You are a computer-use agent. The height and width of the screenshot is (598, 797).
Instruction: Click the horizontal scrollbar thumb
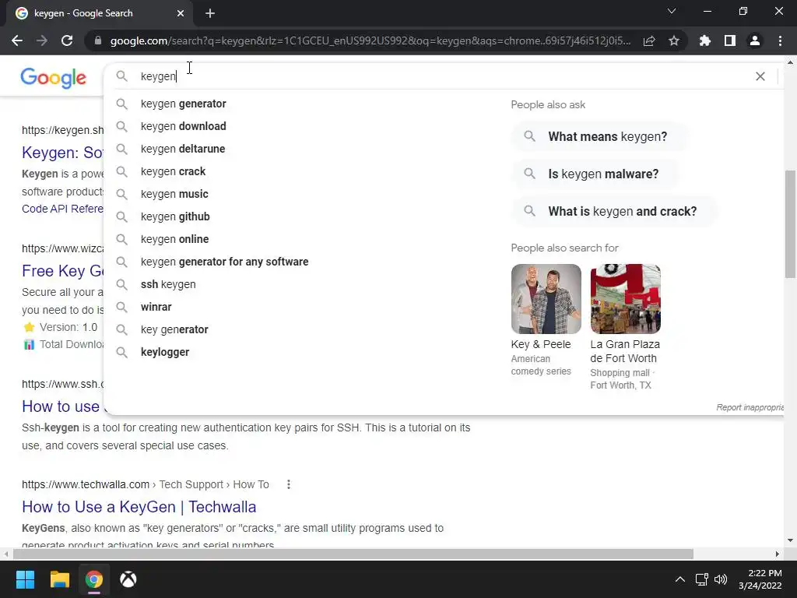(x=353, y=554)
